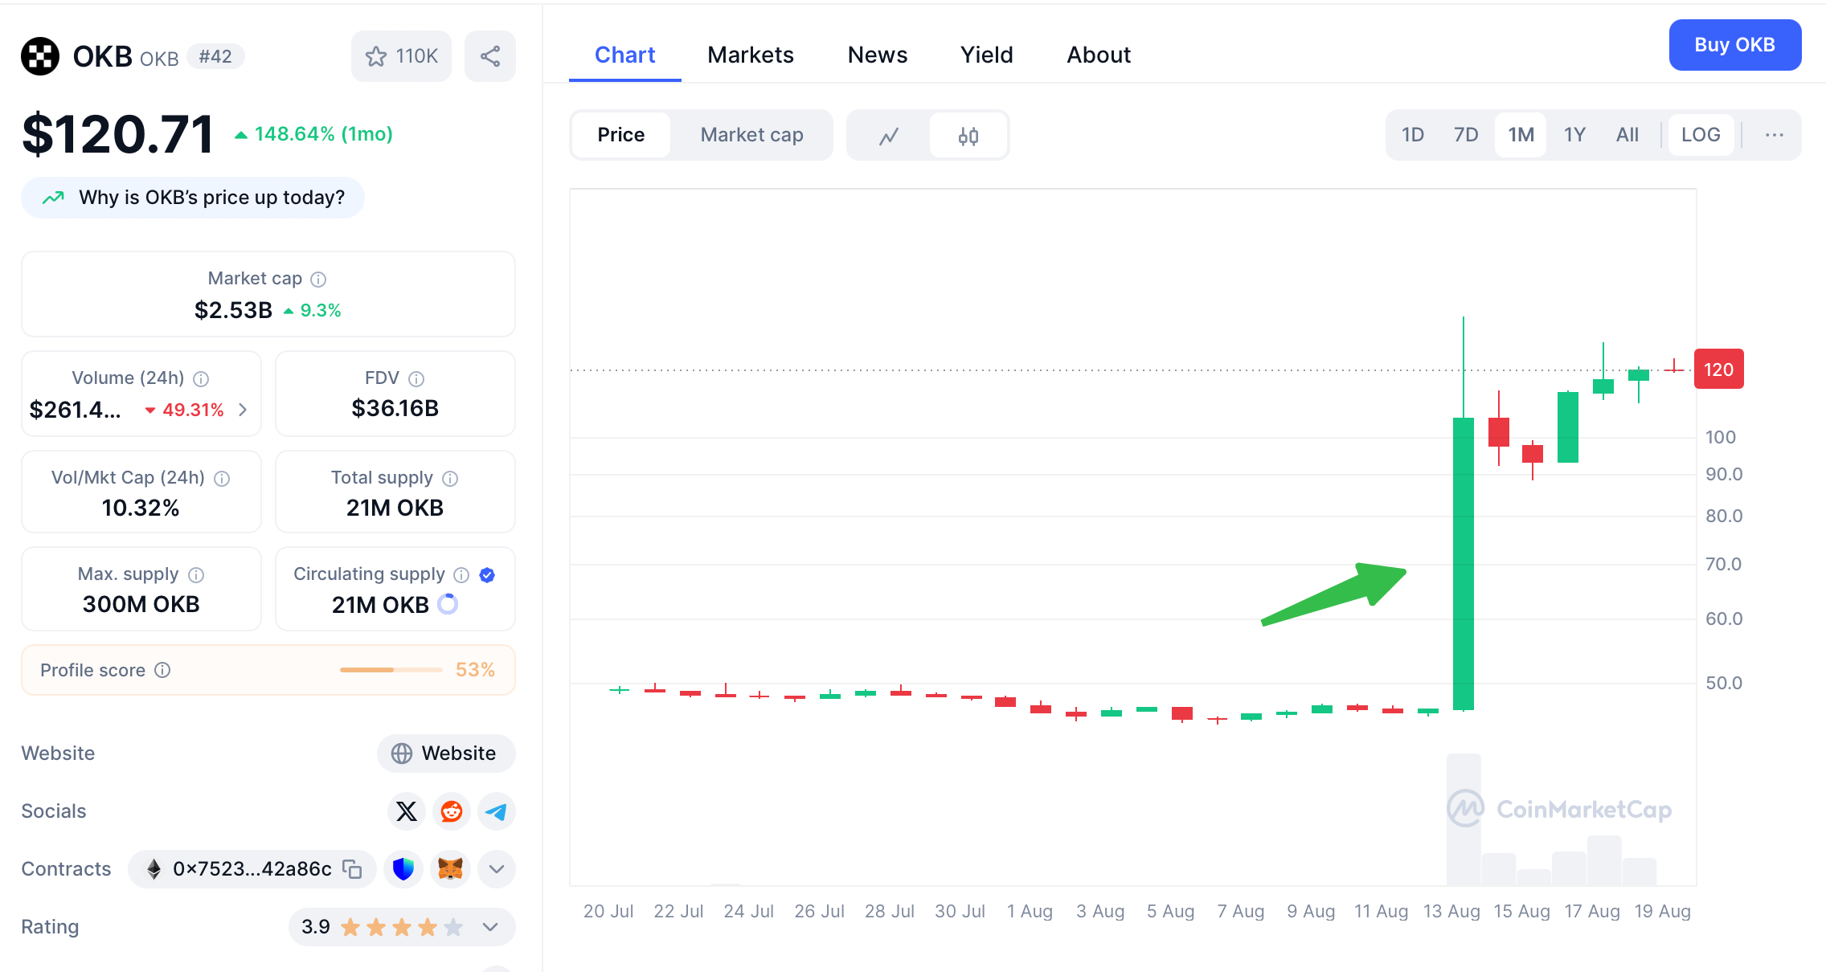Viewport: 1826px width, 972px height.
Task: Add token to MetaMask via fox icon
Action: pyautogui.click(x=450, y=868)
